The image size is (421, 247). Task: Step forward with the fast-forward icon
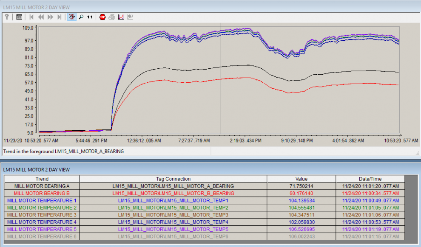[50, 17]
